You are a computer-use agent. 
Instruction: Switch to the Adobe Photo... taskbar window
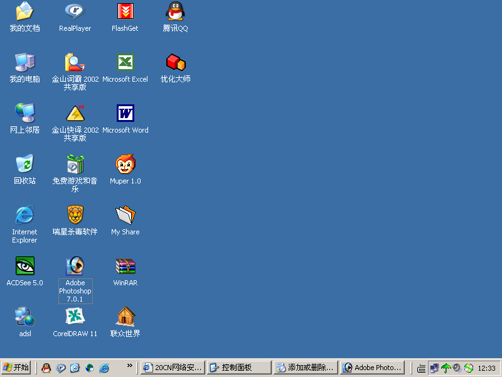(372, 368)
